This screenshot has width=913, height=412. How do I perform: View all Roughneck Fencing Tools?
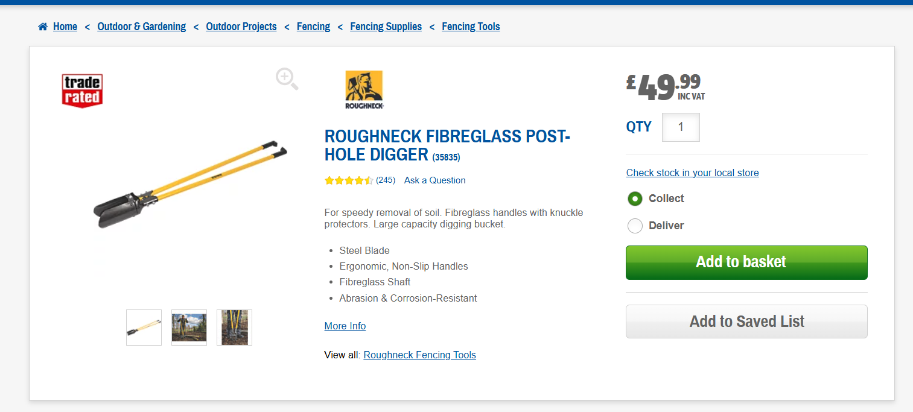tap(419, 355)
